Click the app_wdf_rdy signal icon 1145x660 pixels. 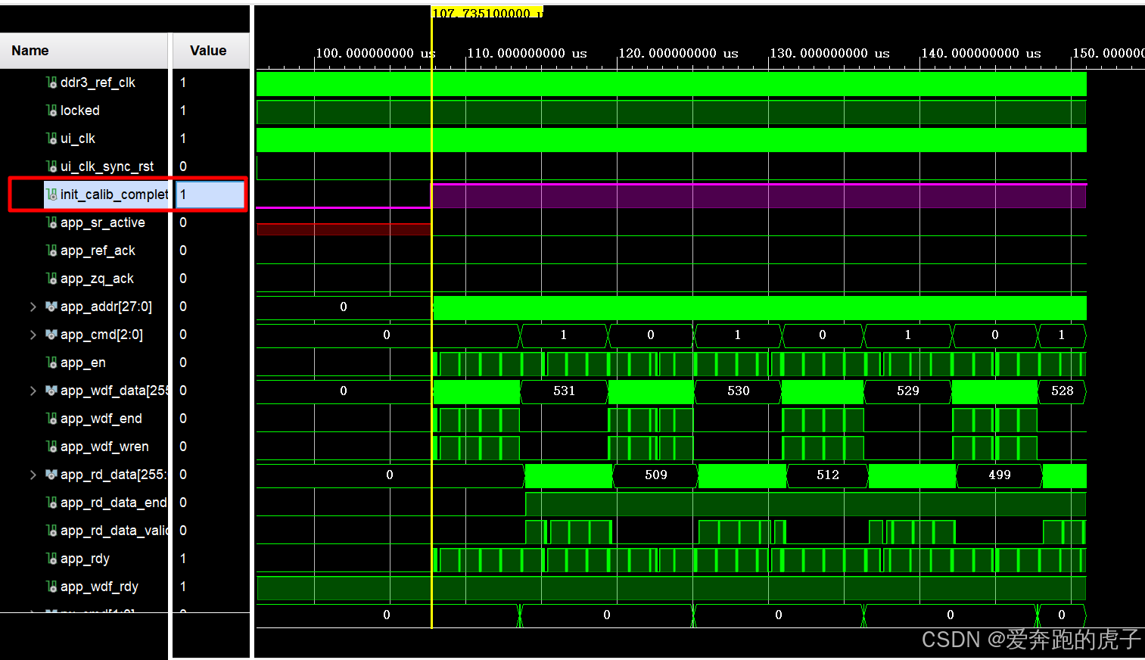click(x=51, y=587)
